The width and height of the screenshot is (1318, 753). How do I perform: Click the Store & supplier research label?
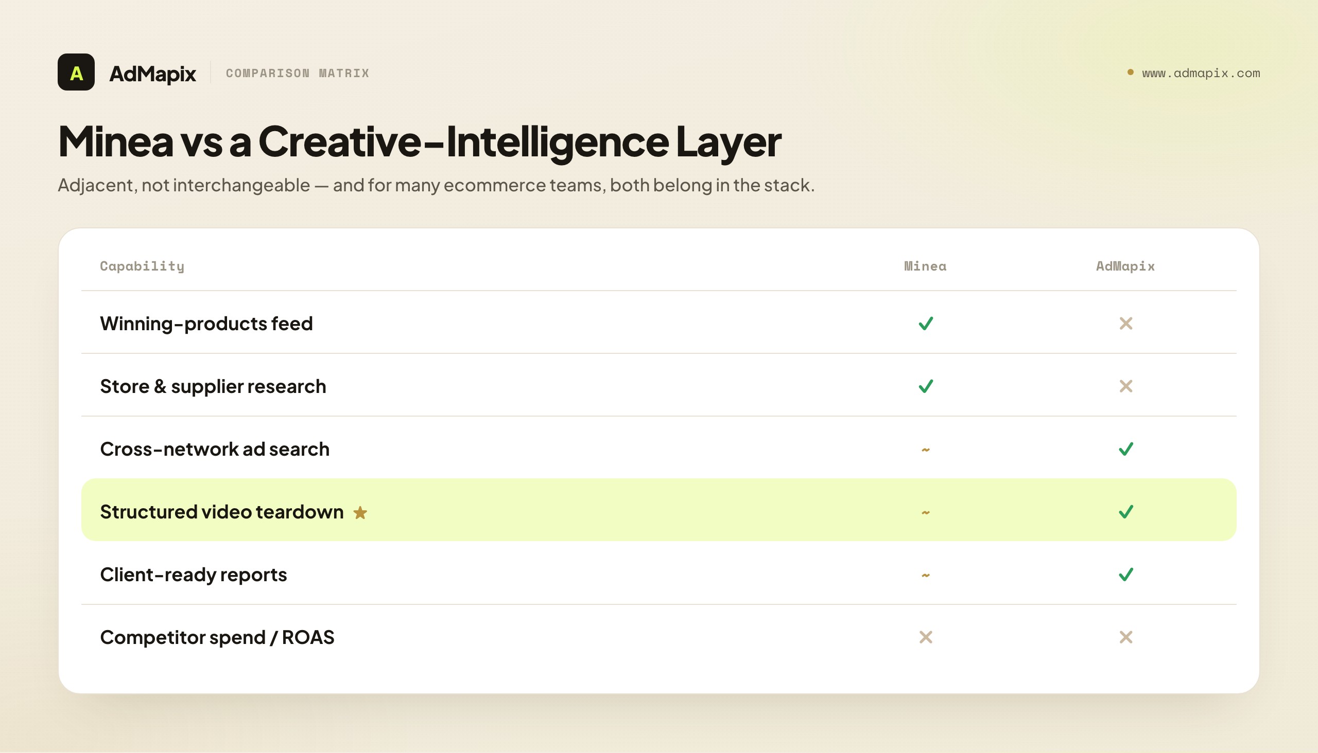click(x=213, y=386)
